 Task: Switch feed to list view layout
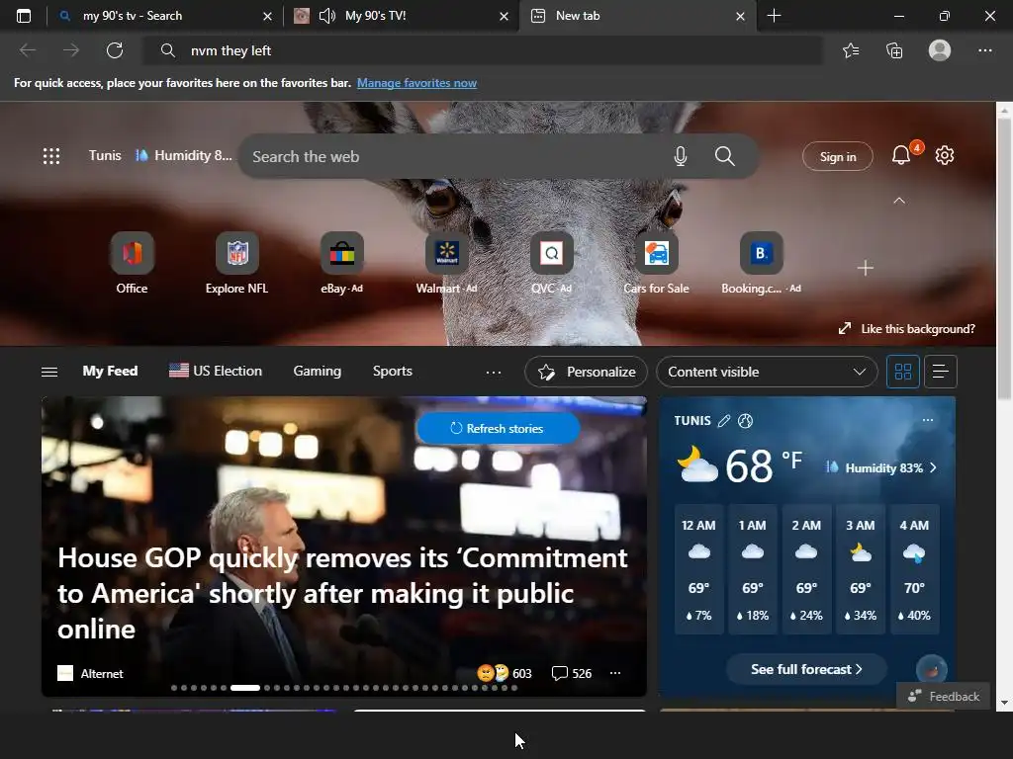click(940, 372)
